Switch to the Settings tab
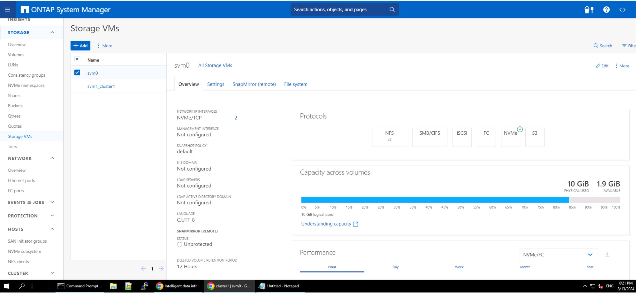636x293 pixels. (215, 84)
